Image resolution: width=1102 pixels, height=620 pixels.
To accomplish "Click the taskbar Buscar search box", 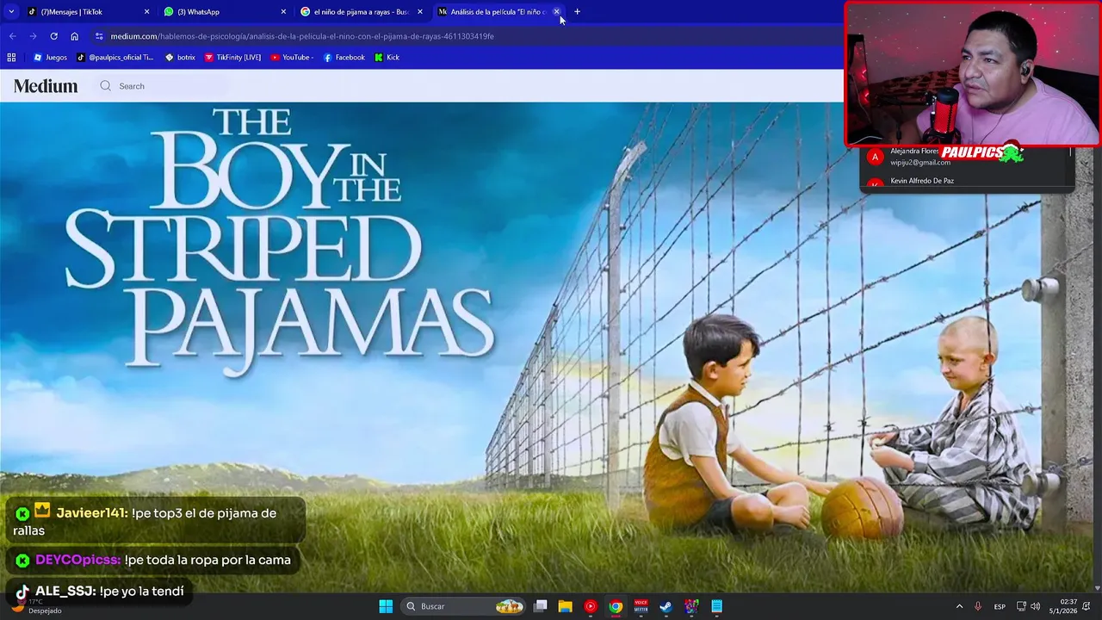I will (463, 606).
